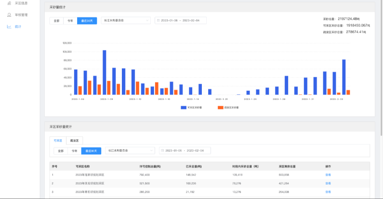
Task: Click the 时段内采砂总量（吨） column header
Action: [246, 166]
